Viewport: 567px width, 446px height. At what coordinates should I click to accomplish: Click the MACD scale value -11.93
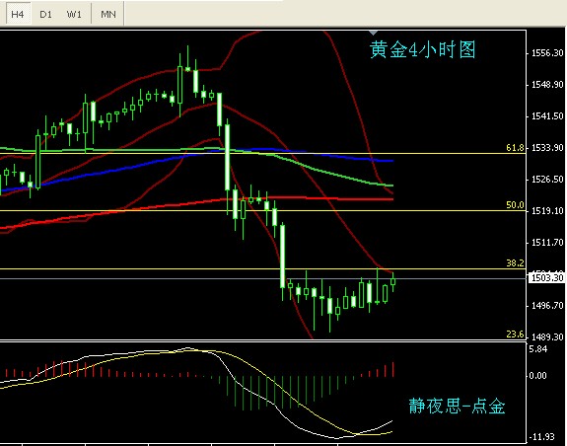[x=541, y=437]
